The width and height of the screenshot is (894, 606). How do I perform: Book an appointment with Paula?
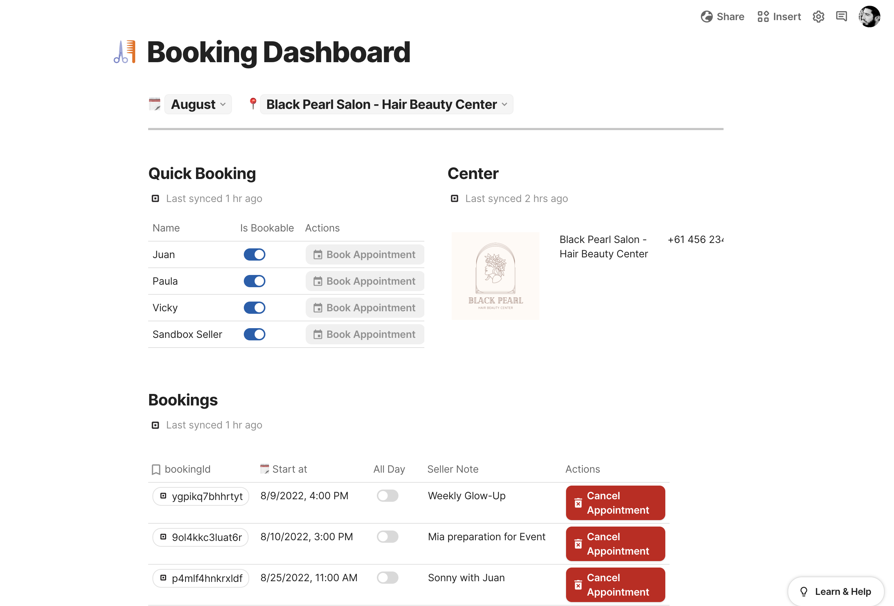pyautogui.click(x=364, y=281)
